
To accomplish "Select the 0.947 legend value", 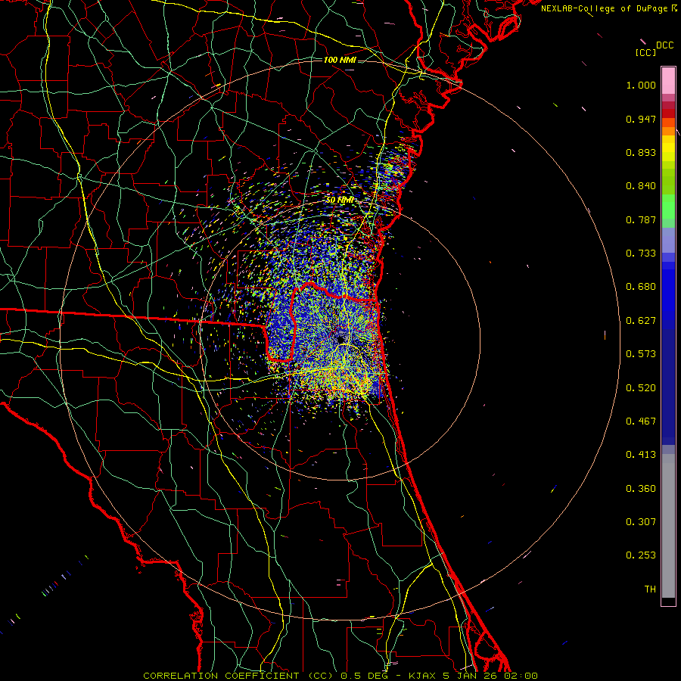I will (641, 119).
